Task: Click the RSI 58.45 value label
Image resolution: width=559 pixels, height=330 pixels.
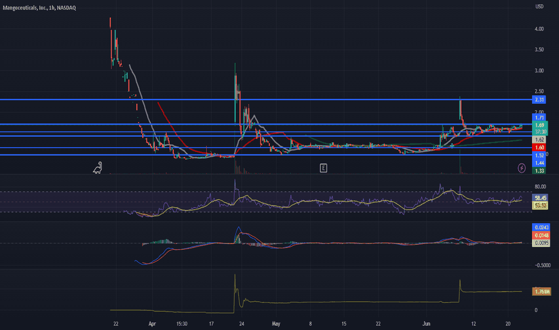Action: pos(540,197)
